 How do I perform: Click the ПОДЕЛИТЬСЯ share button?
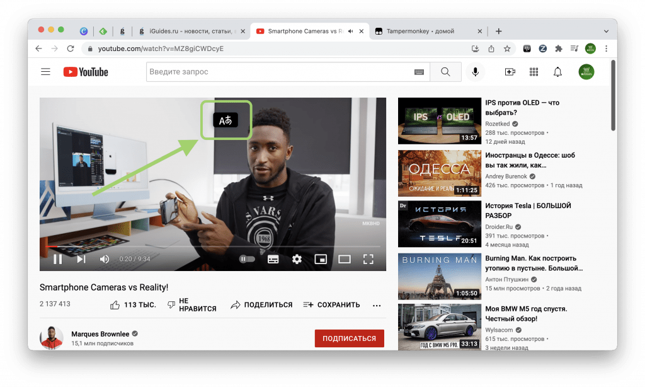261,304
